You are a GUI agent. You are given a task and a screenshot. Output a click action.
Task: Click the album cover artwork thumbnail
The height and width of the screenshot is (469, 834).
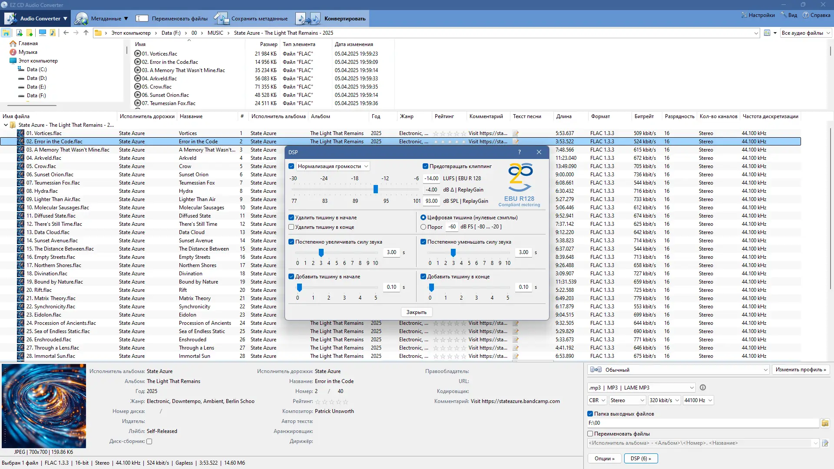[44, 406]
